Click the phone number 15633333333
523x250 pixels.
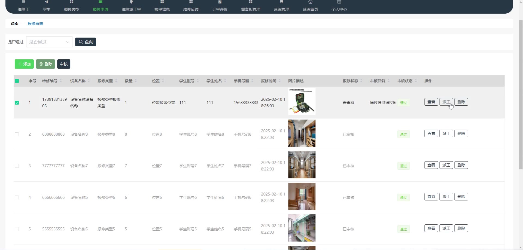point(246,103)
